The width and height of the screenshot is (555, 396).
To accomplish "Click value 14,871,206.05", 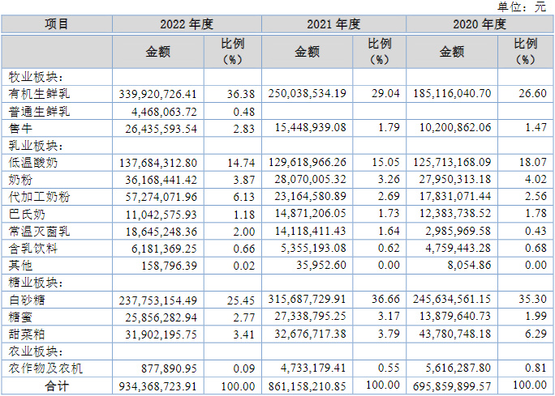I will 311,213.
